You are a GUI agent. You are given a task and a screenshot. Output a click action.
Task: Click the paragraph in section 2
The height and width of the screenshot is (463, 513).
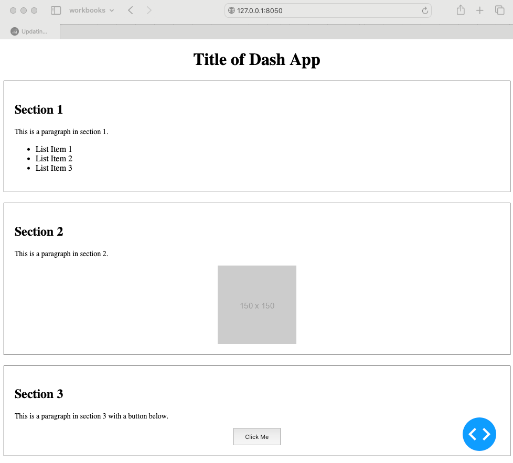point(61,253)
